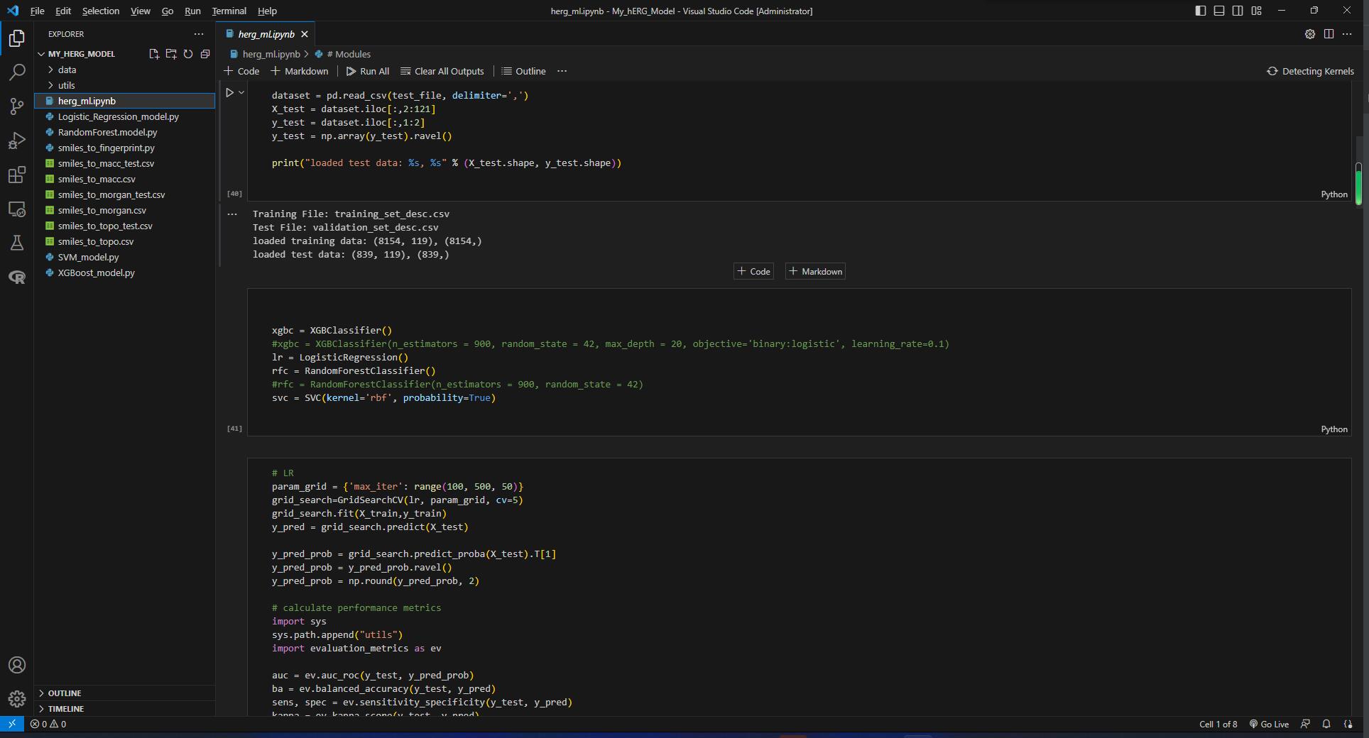The width and height of the screenshot is (1369, 738).
Task: Click Cell 1 of 8 status indicator
Action: [1218, 724]
